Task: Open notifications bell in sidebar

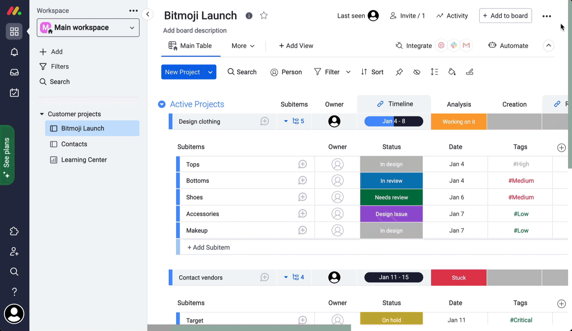Action: coord(14,52)
